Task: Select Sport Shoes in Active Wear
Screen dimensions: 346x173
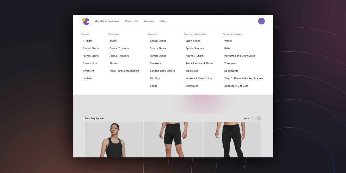Action: click(193, 41)
